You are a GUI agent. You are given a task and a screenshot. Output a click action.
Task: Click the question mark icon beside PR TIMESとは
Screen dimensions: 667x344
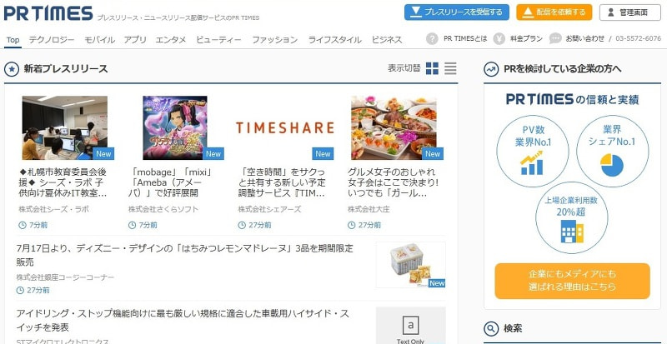coord(432,39)
